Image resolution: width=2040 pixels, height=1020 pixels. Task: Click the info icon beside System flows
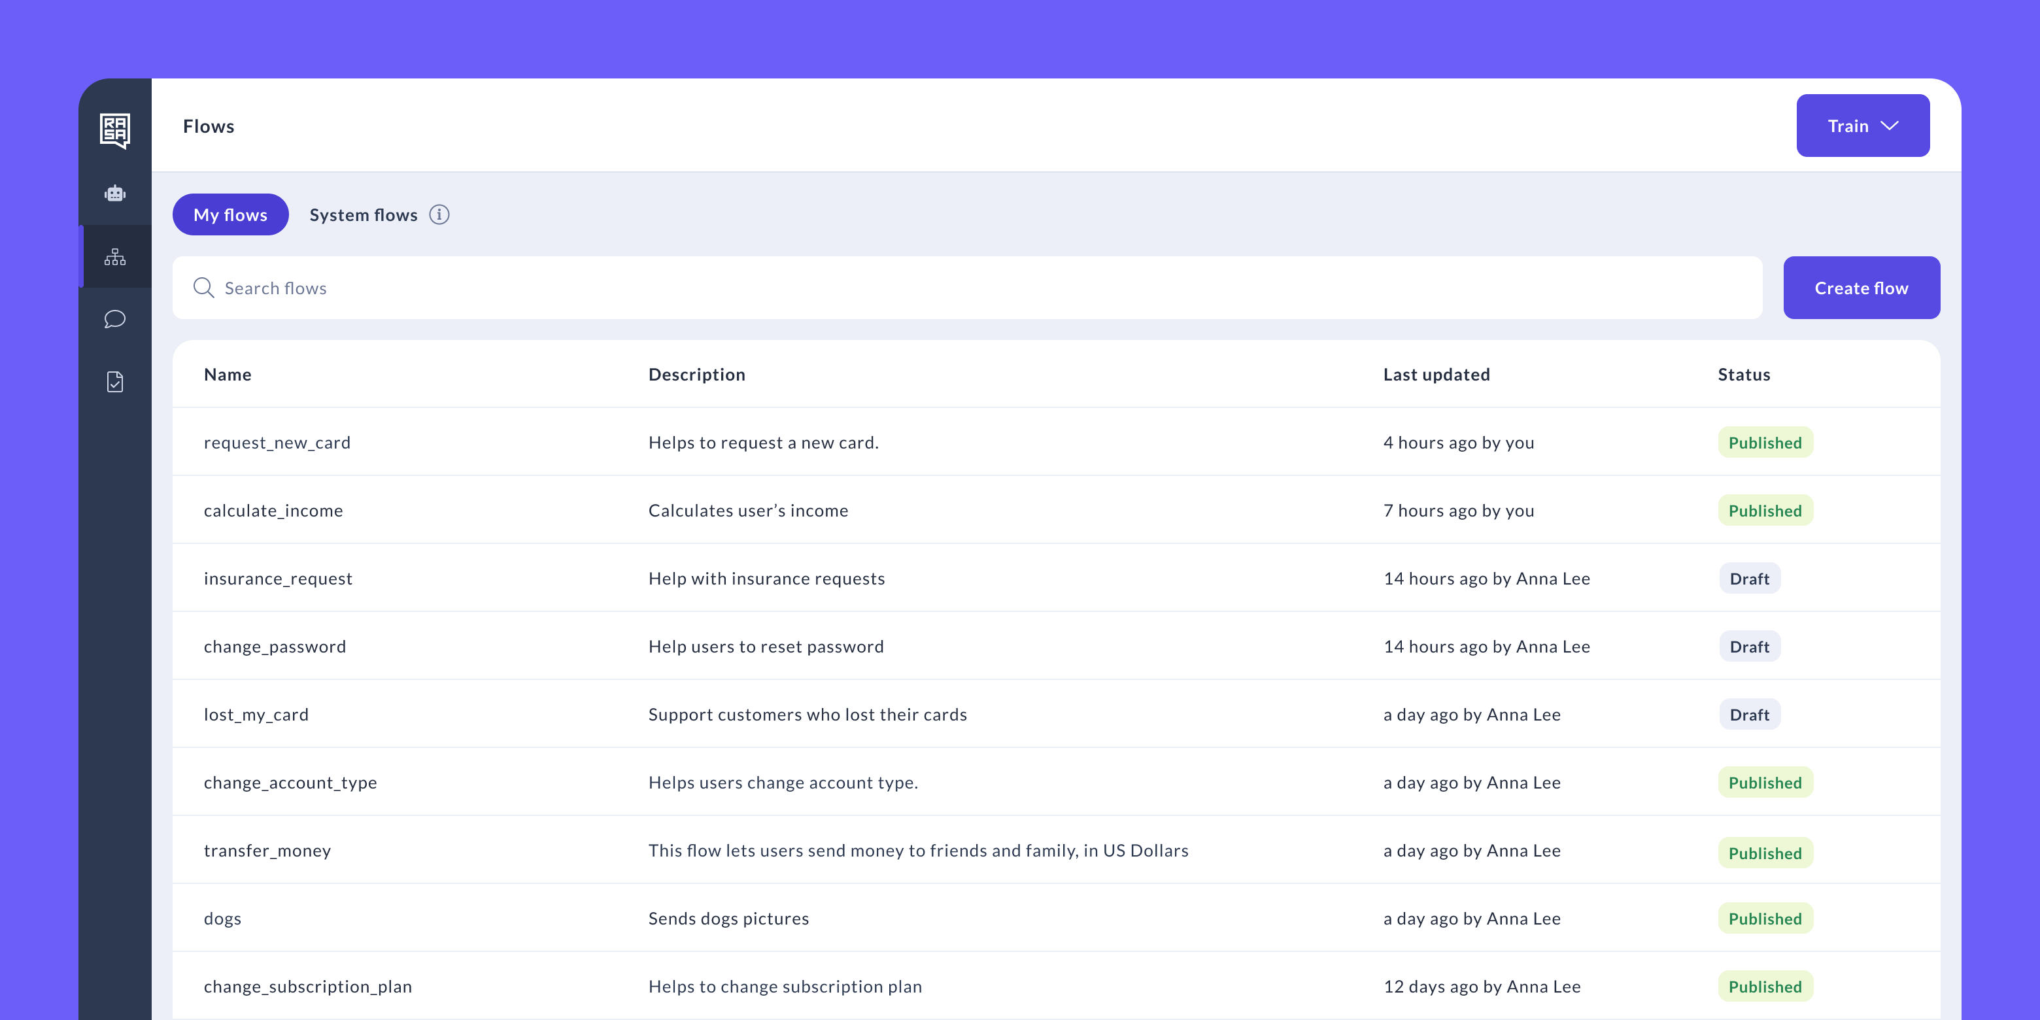tap(439, 214)
